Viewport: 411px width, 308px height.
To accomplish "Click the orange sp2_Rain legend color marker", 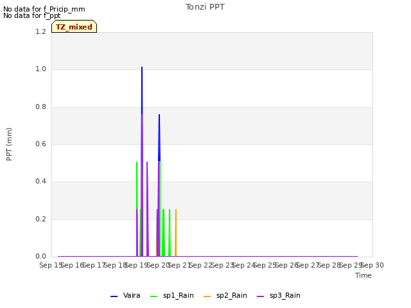I will 207,296.
